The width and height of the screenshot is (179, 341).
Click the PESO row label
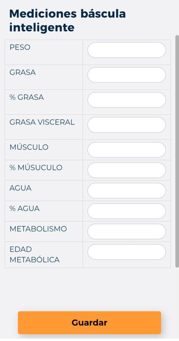tap(20, 47)
